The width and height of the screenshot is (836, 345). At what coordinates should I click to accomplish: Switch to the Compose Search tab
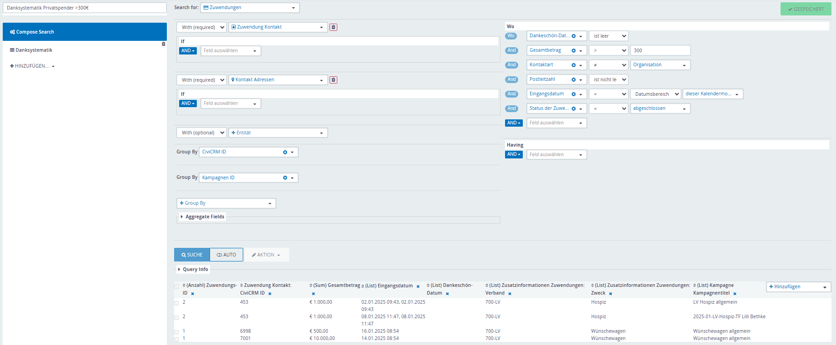(x=85, y=32)
